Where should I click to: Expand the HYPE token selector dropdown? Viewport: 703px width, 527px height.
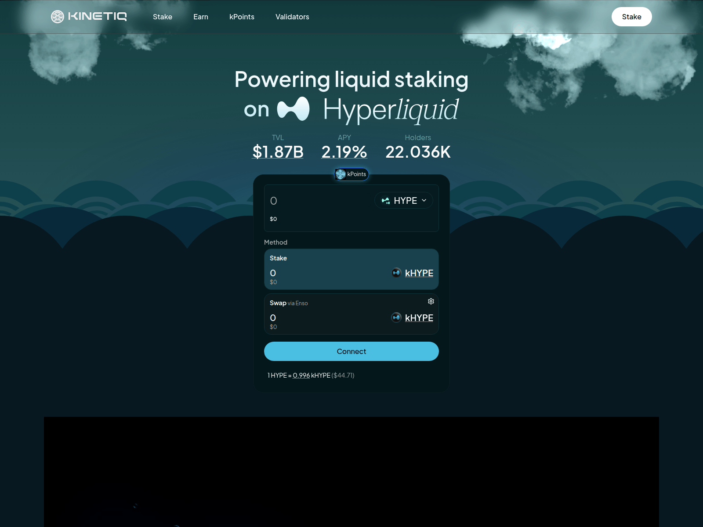point(404,201)
